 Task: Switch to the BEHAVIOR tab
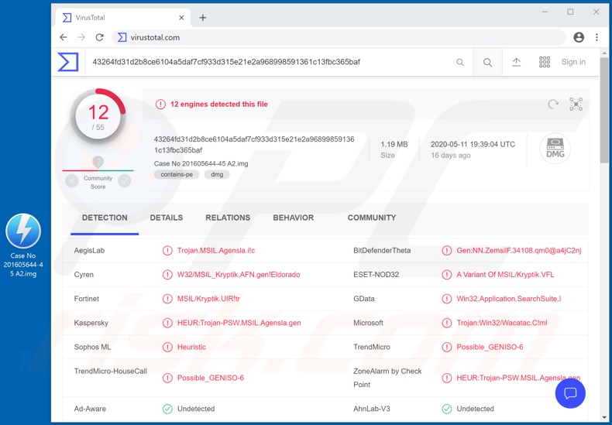[x=293, y=218]
